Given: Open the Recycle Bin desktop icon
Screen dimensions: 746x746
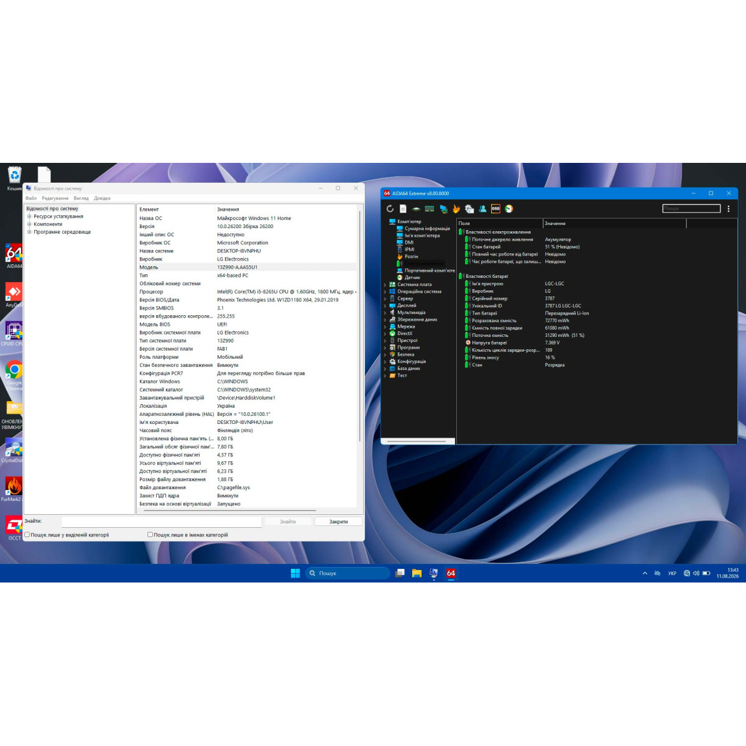Looking at the screenshot, I should [x=14, y=178].
